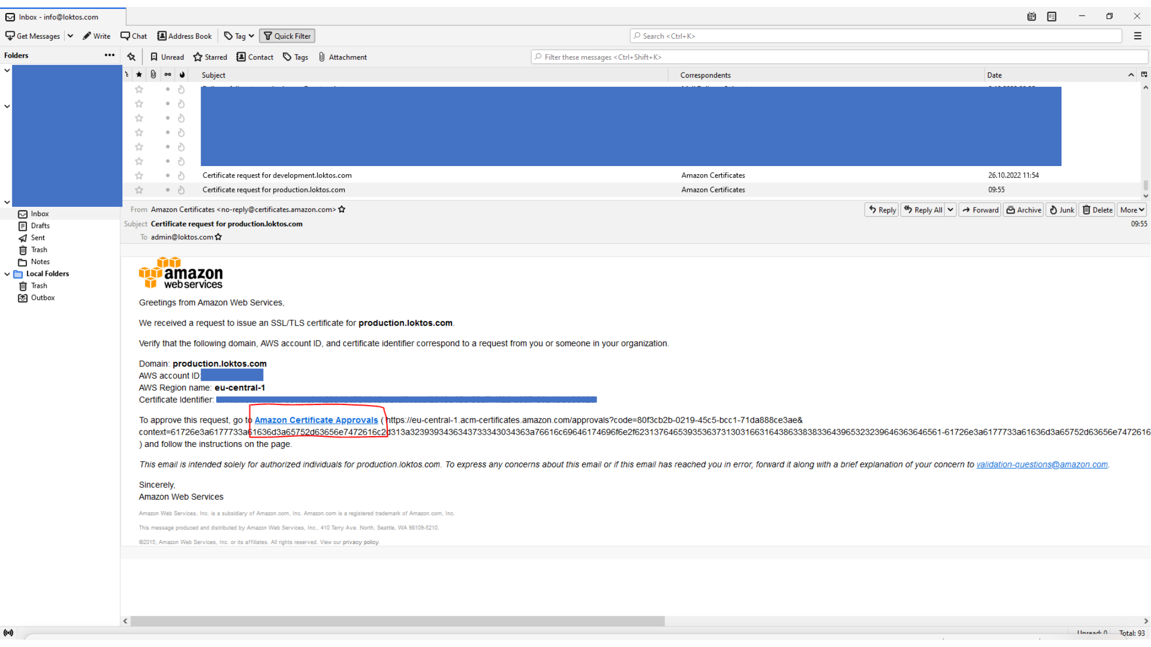Open Certificate request for development.loktos.com message
Screen dimensions: 1151x647
[277, 175]
